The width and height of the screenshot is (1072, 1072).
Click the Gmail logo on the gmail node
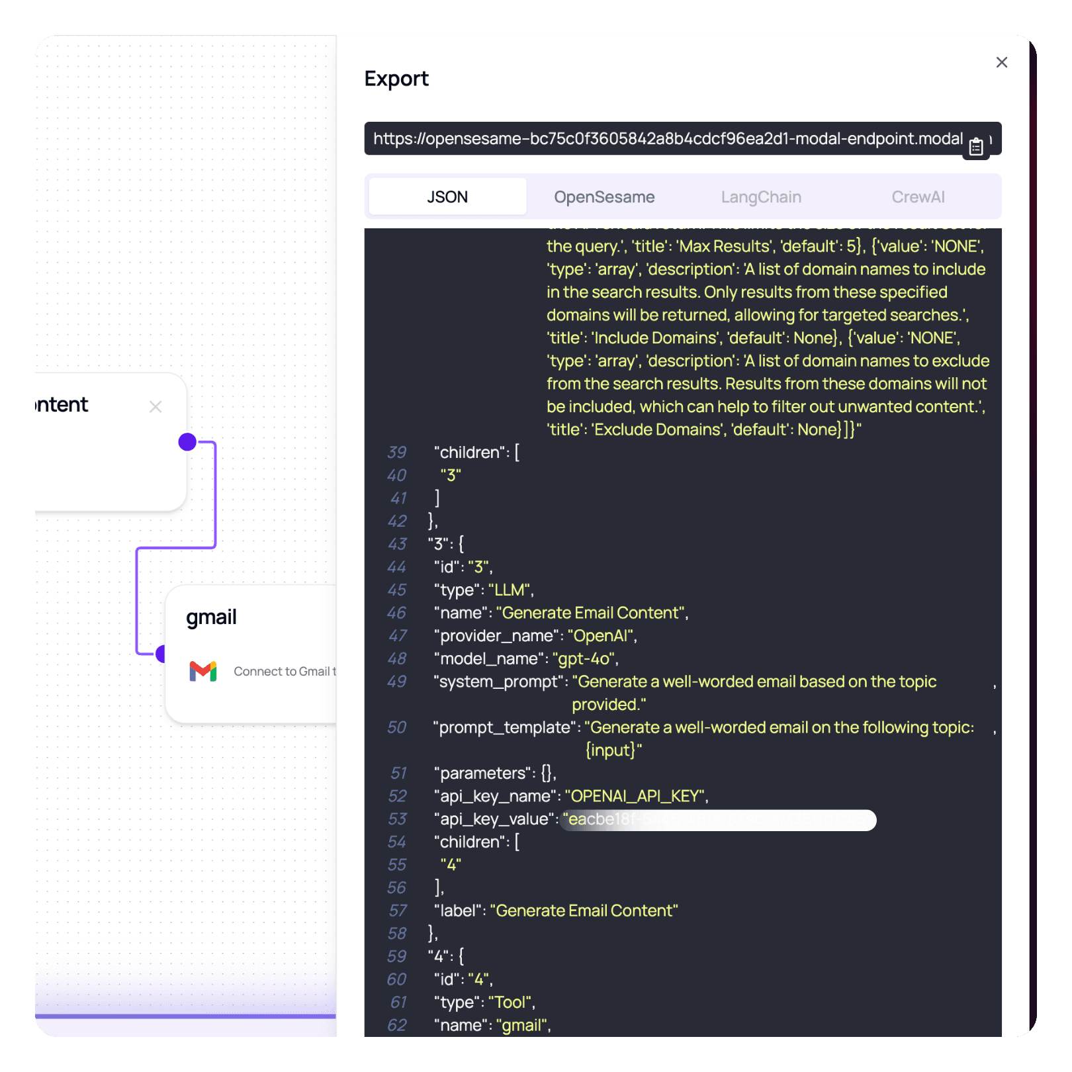[x=204, y=671]
